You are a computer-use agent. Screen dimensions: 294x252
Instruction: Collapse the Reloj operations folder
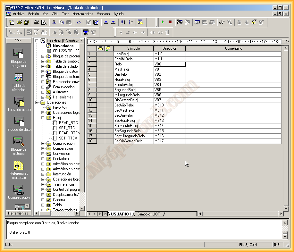(43, 118)
